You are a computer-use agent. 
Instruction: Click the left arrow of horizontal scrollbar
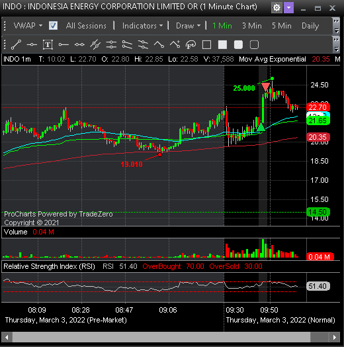[x=7, y=338]
